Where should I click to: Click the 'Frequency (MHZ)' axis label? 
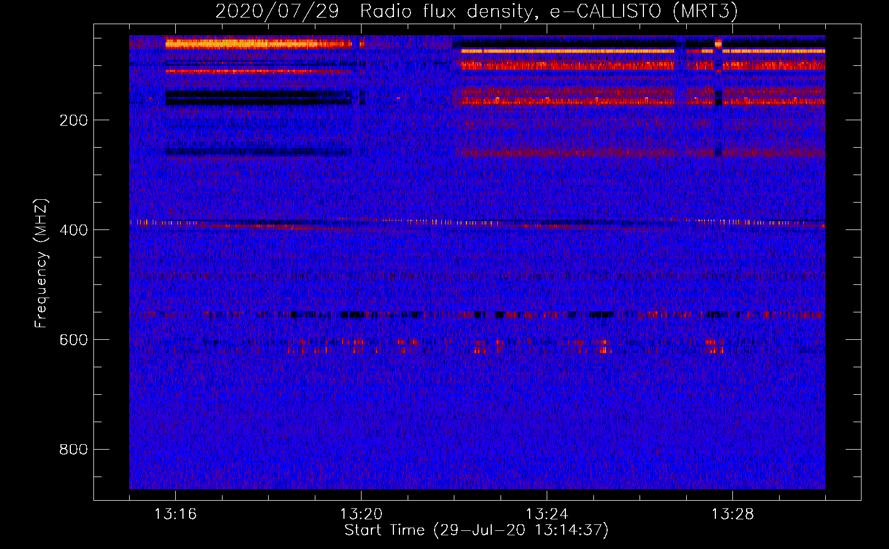(x=41, y=263)
